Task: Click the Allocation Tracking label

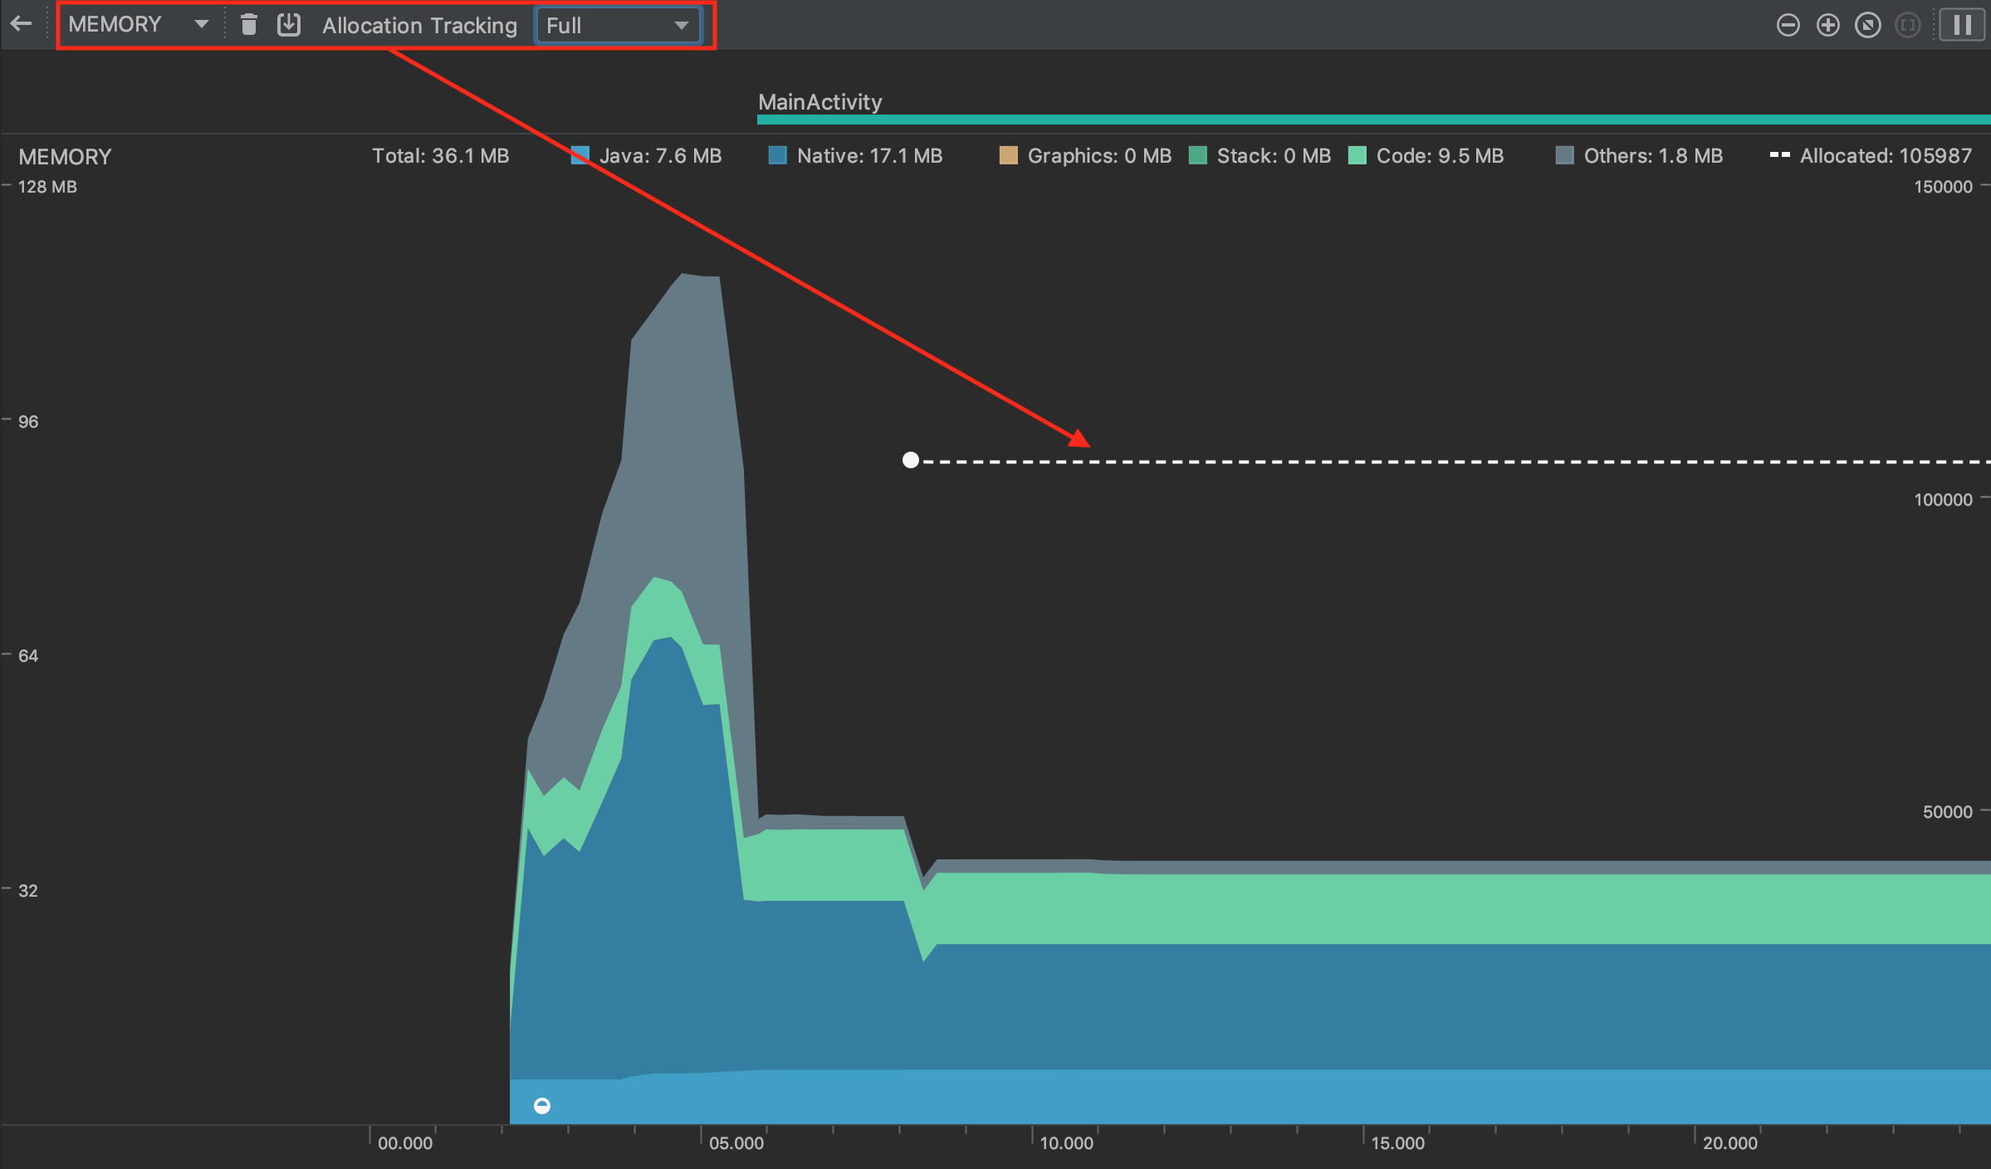Action: 419,25
